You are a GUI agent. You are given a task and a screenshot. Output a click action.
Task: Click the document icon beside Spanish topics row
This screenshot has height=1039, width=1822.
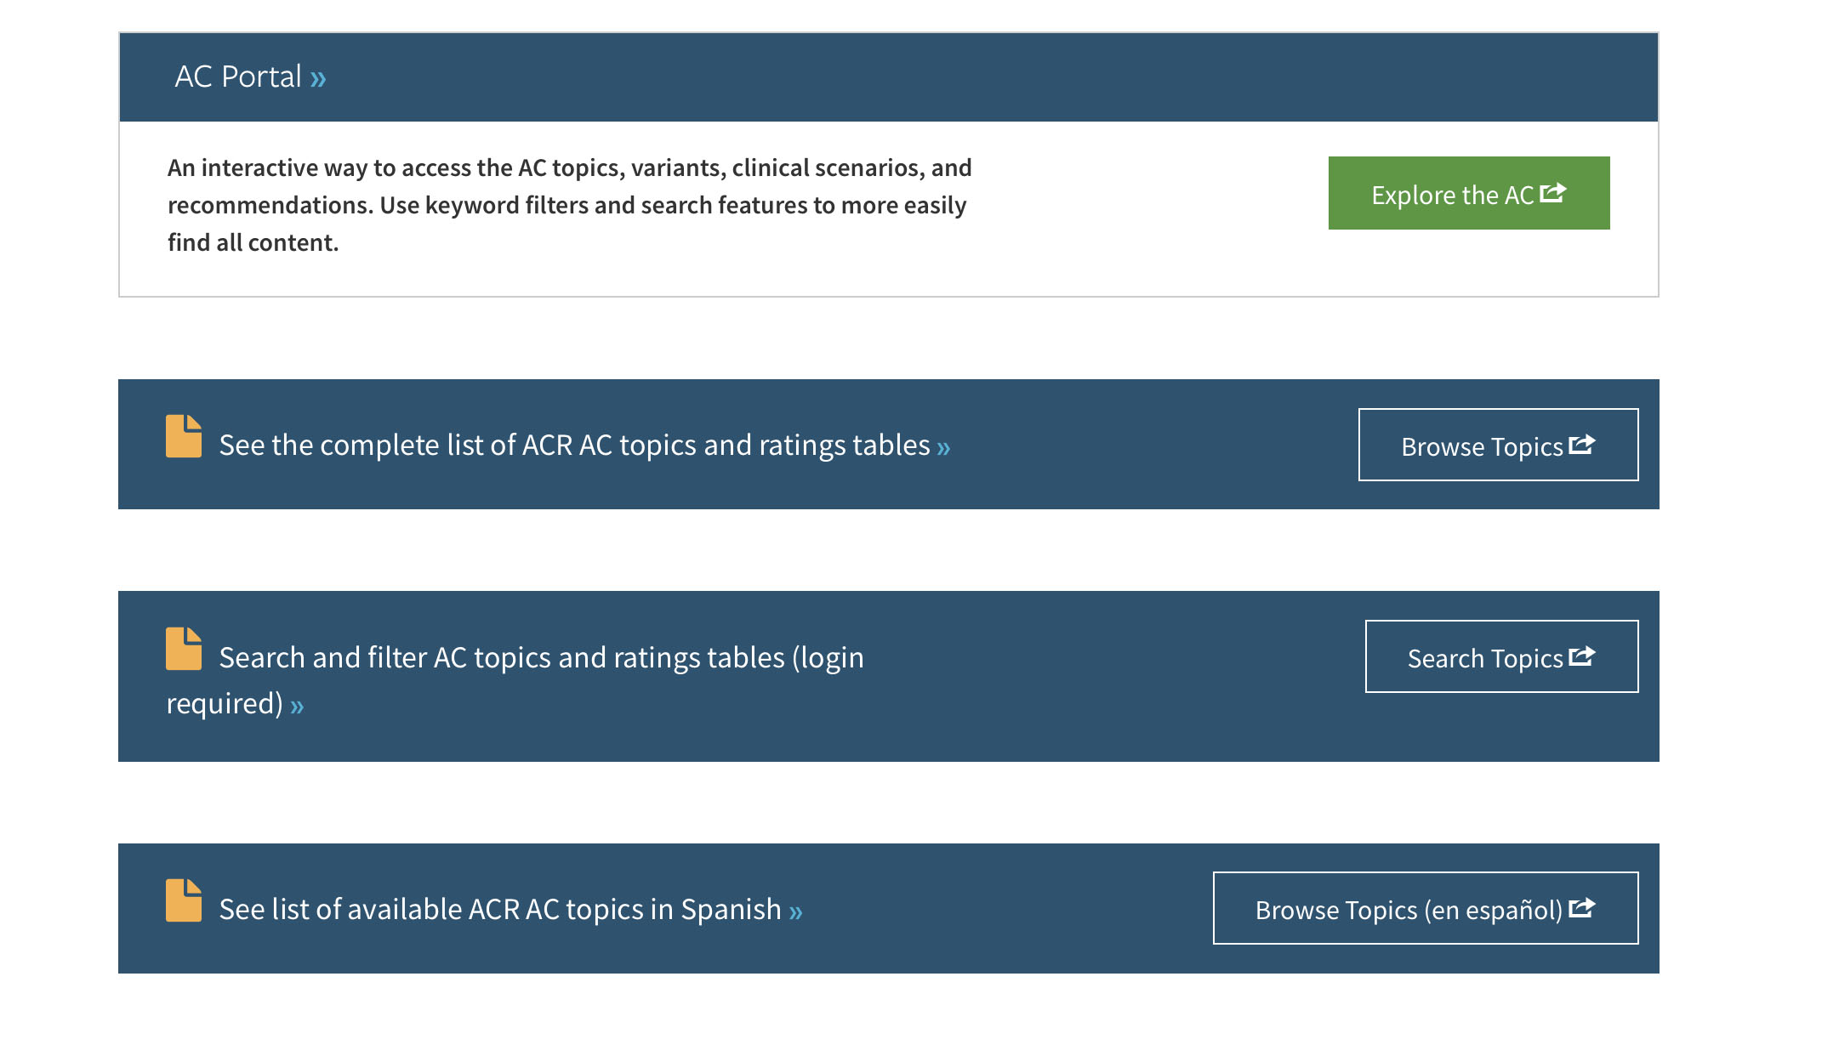pos(184,900)
